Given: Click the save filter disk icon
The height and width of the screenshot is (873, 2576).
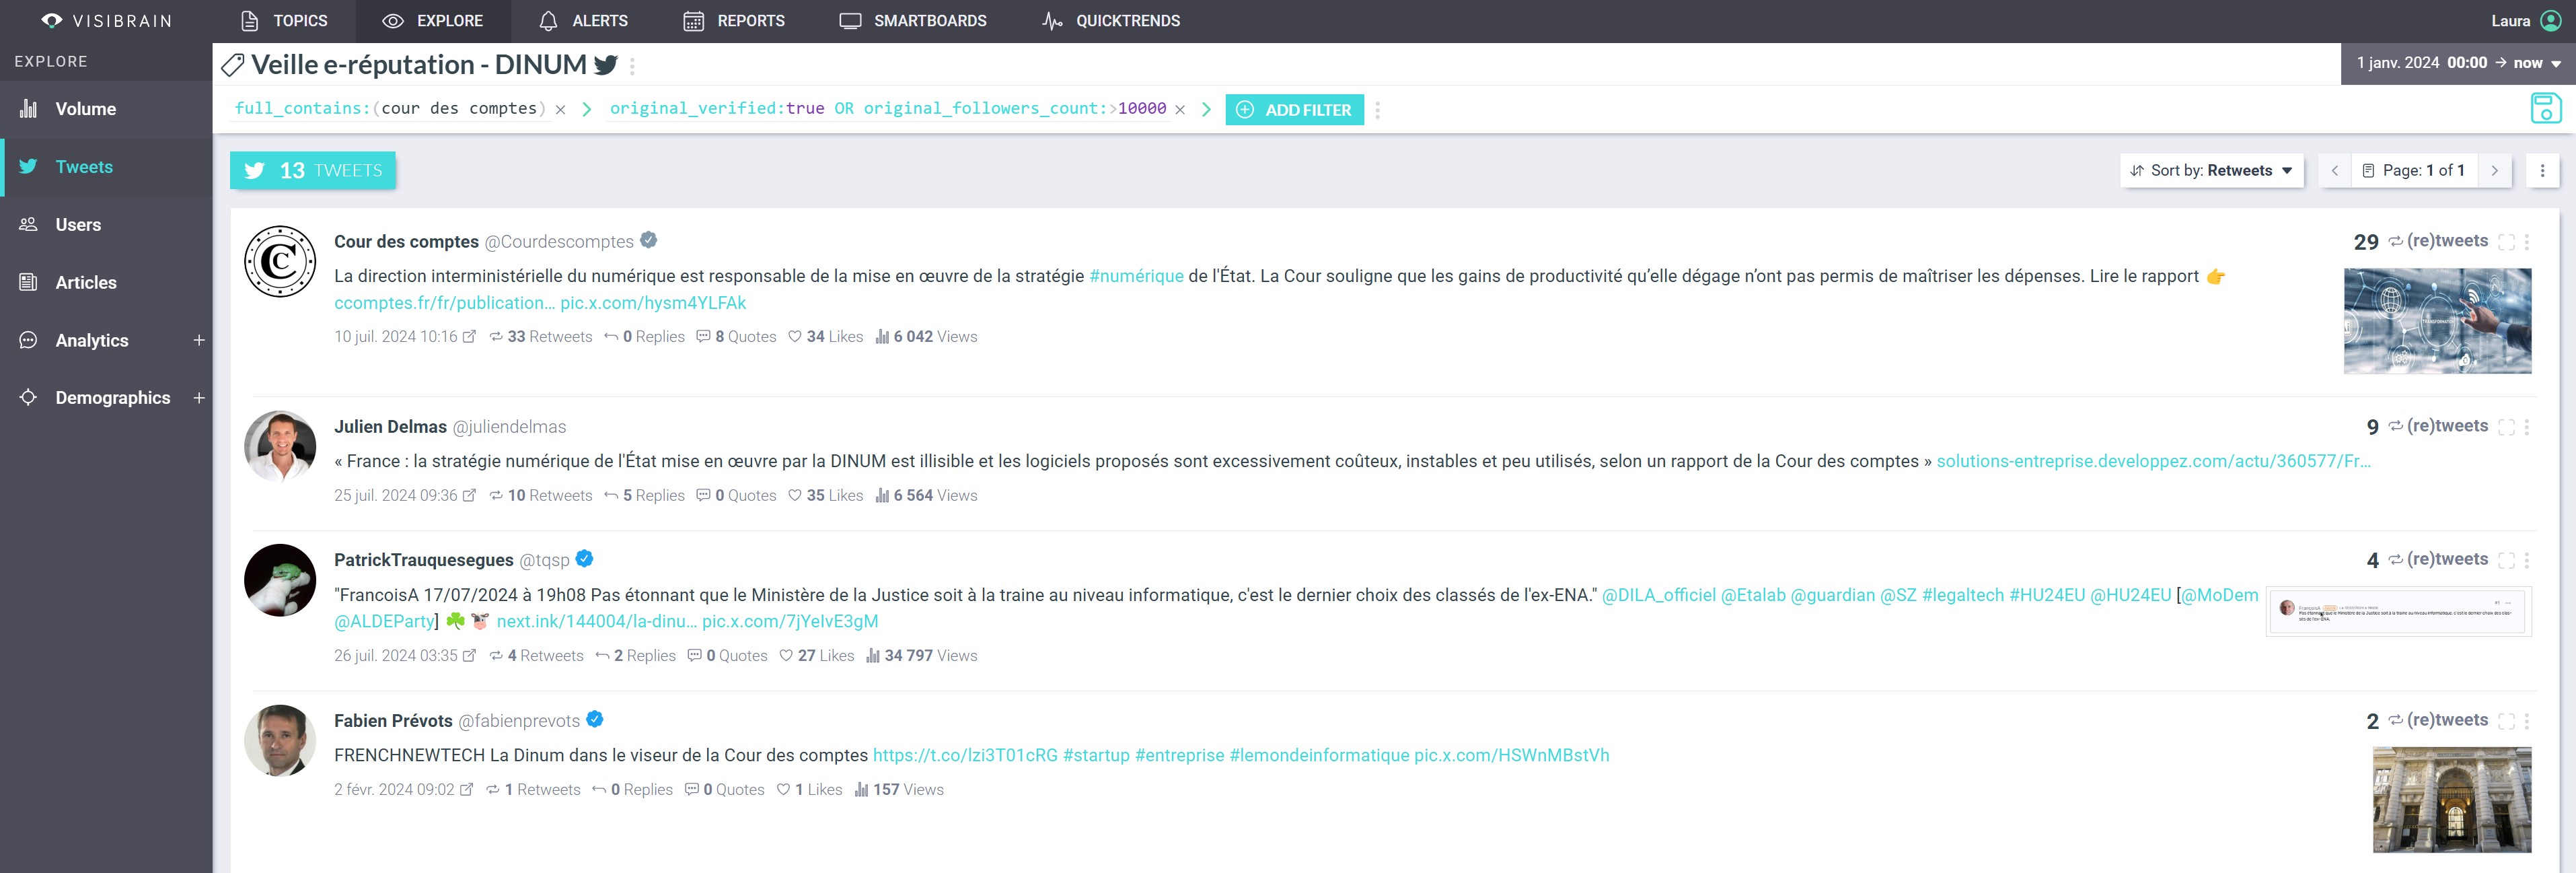Looking at the screenshot, I should pyautogui.click(x=2545, y=108).
